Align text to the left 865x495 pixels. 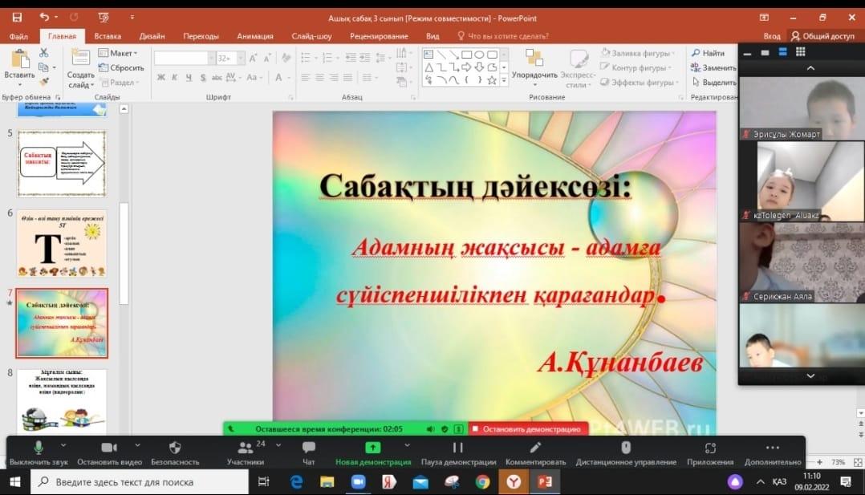[306, 78]
